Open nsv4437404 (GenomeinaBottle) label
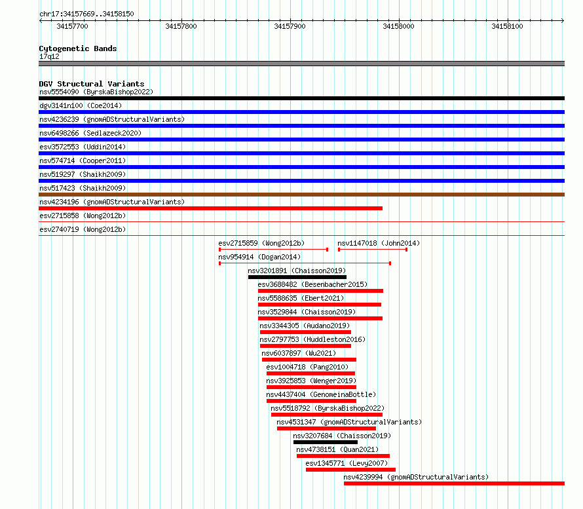The image size is (583, 509). click(x=321, y=394)
